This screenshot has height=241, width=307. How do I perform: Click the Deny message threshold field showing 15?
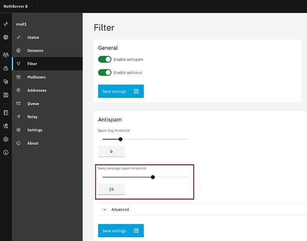[x=111, y=189]
